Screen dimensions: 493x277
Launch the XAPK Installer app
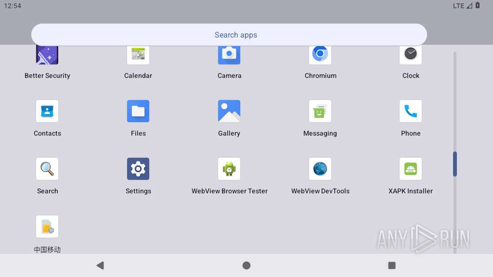click(411, 169)
